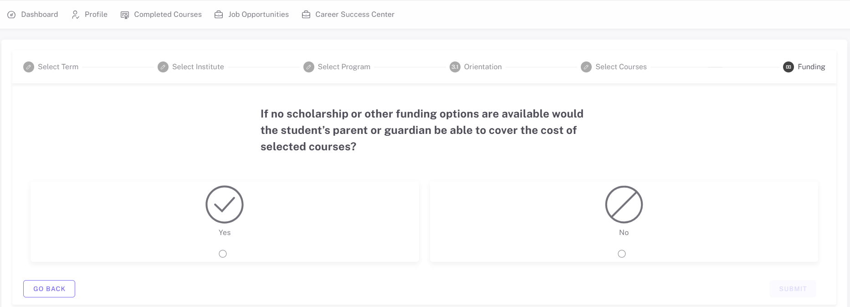Click the No prohibition circle icon
850x307 pixels.
[624, 205]
